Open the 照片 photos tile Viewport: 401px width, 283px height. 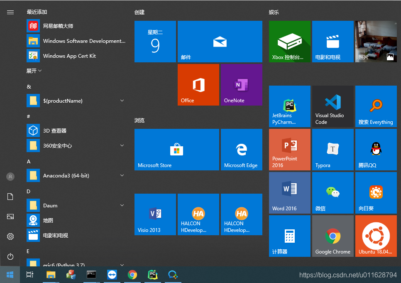pyautogui.click(x=376, y=42)
